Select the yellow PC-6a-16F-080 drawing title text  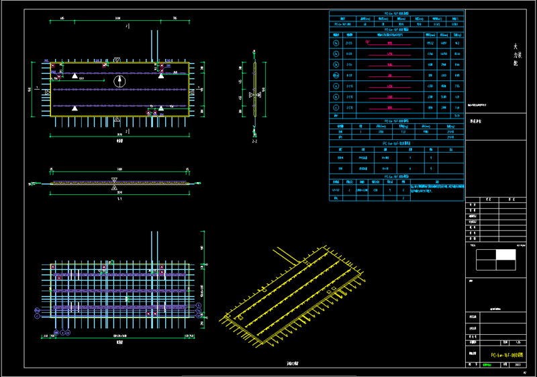507,355
